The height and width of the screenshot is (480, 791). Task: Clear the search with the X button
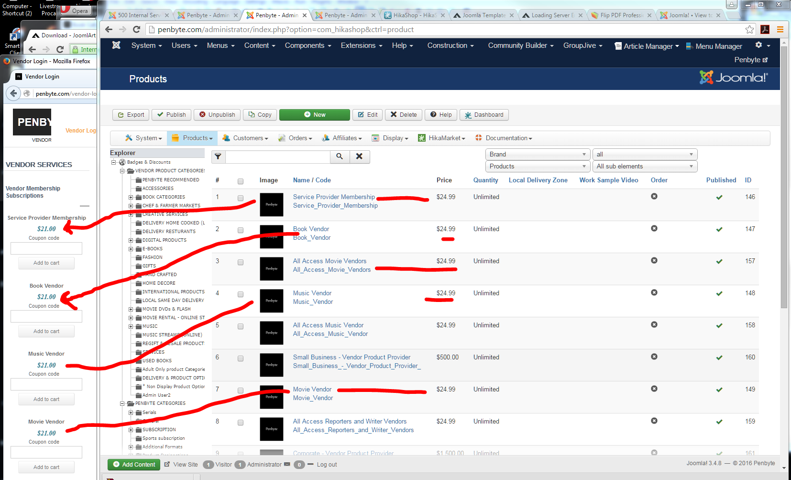click(x=360, y=156)
